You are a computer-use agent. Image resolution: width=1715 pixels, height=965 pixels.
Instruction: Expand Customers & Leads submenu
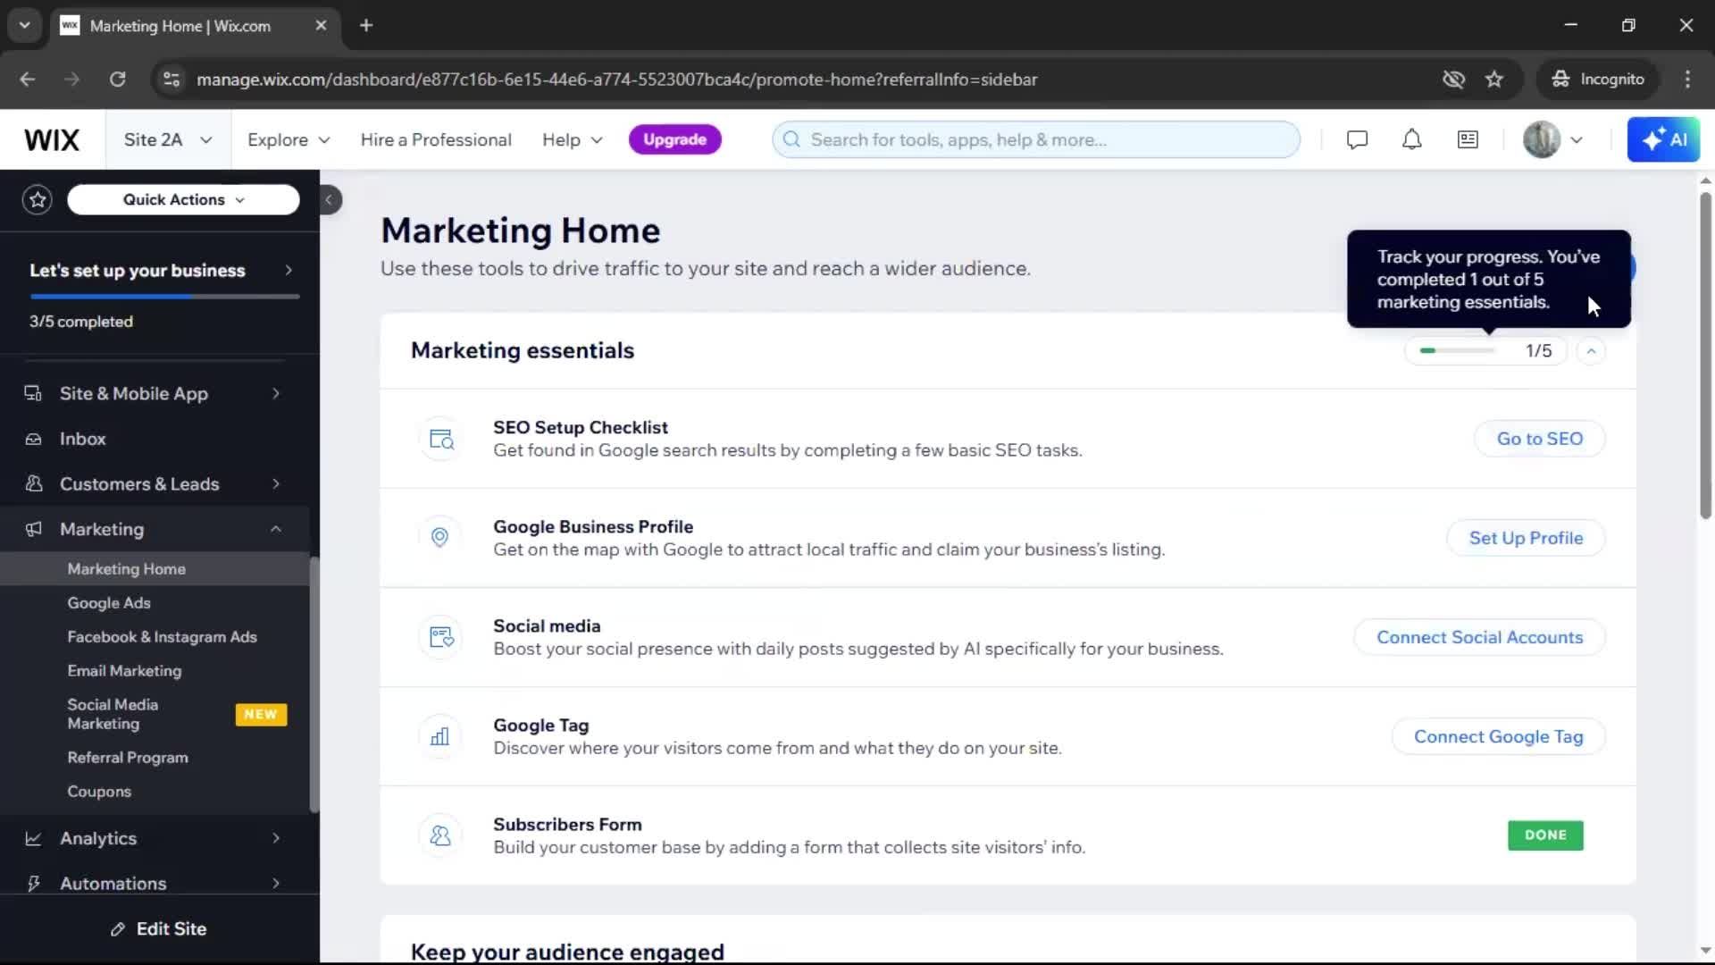pyautogui.click(x=276, y=483)
